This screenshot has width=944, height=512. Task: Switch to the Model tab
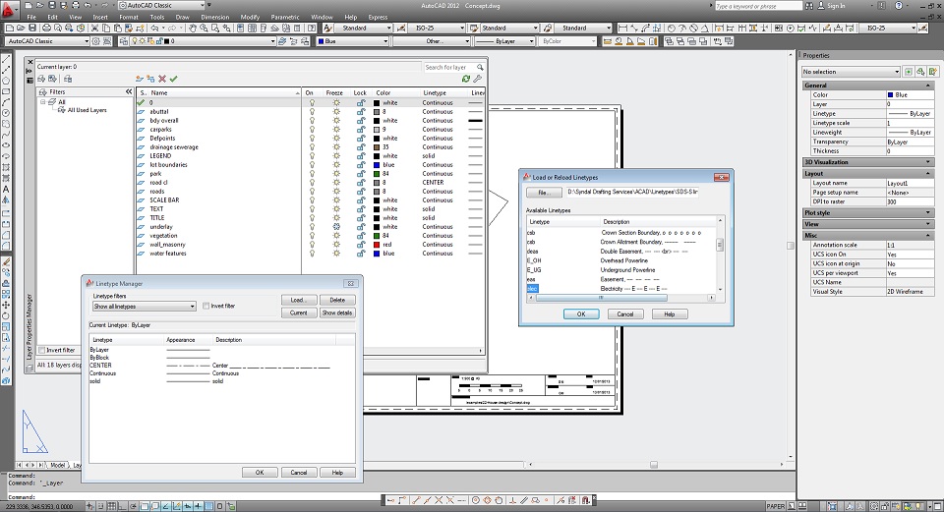tap(58, 465)
